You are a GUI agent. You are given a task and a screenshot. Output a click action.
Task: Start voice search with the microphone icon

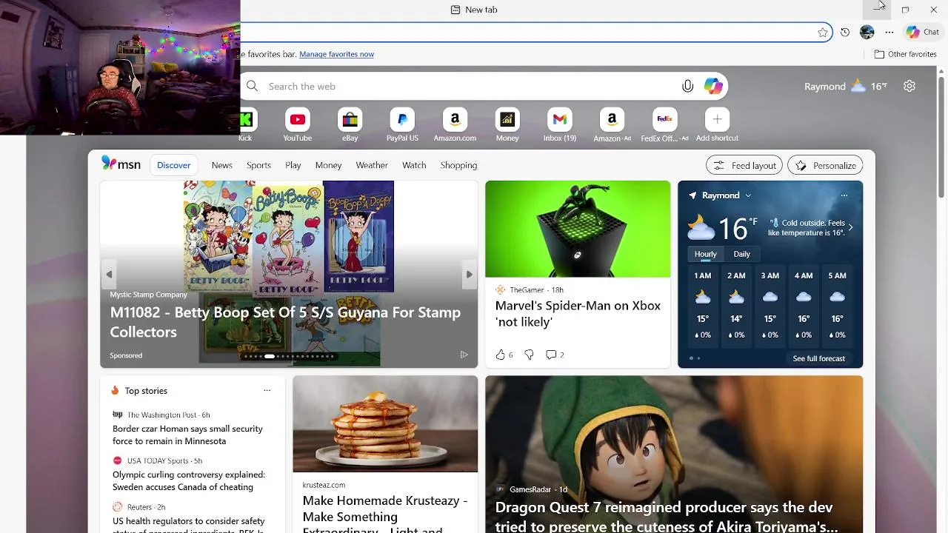tap(687, 87)
